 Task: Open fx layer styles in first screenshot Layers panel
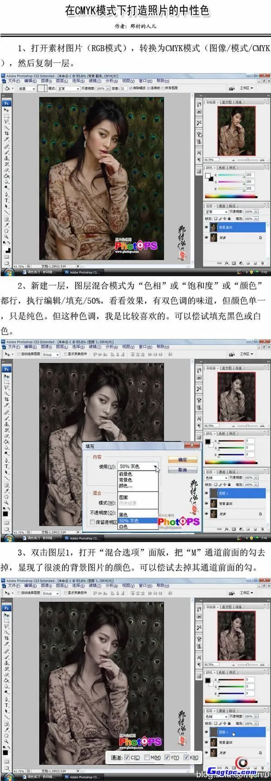pyautogui.click(x=227, y=263)
